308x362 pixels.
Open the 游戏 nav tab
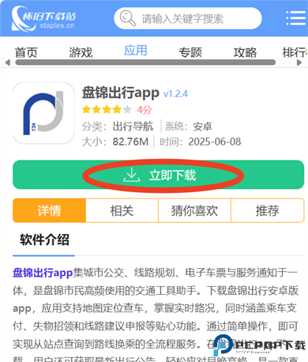tap(81, 52)
